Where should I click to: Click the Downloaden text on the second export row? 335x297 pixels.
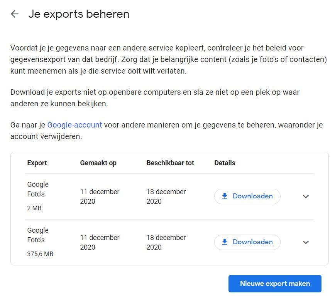252,242
